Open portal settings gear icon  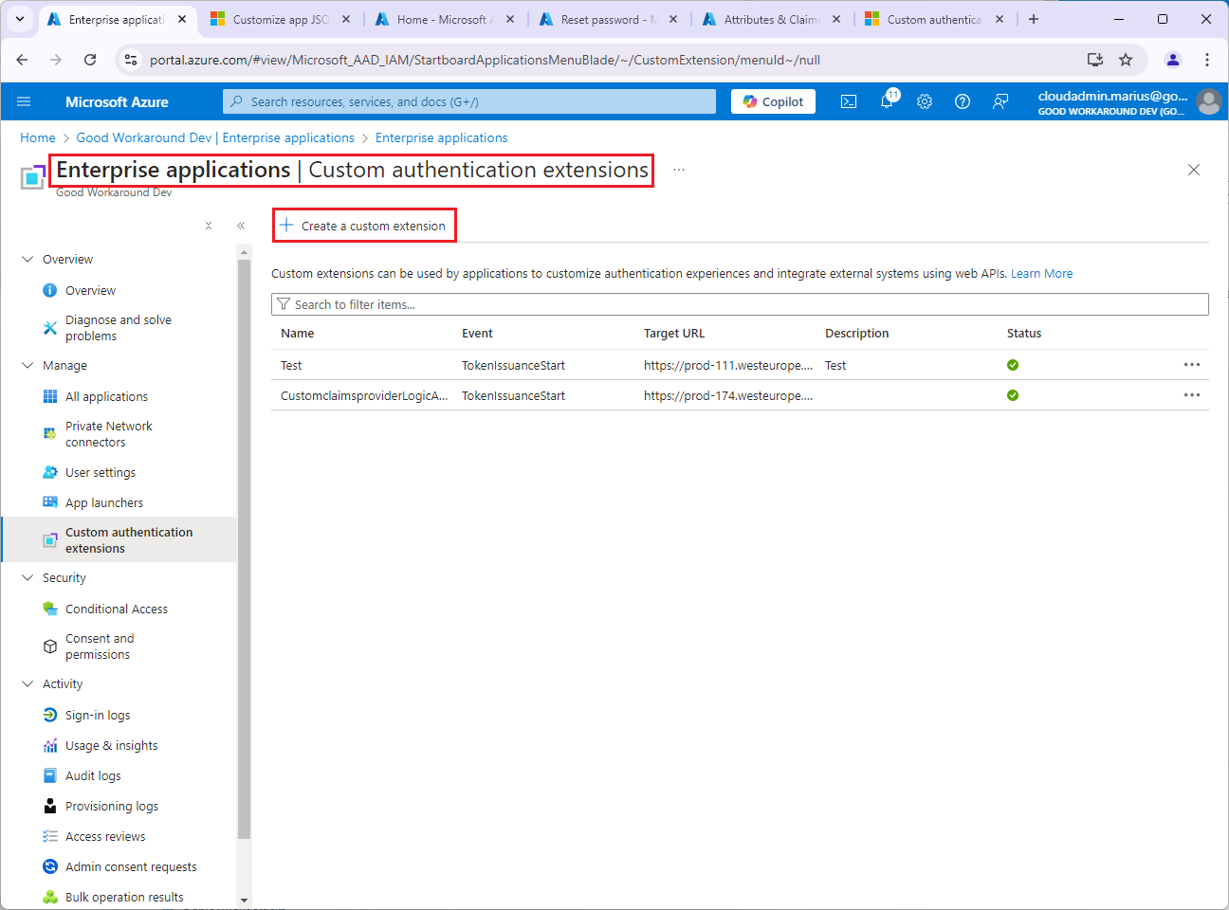(925, 101)
